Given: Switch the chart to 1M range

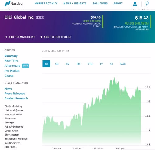Looking at the screenshot, I should point(68,64).
